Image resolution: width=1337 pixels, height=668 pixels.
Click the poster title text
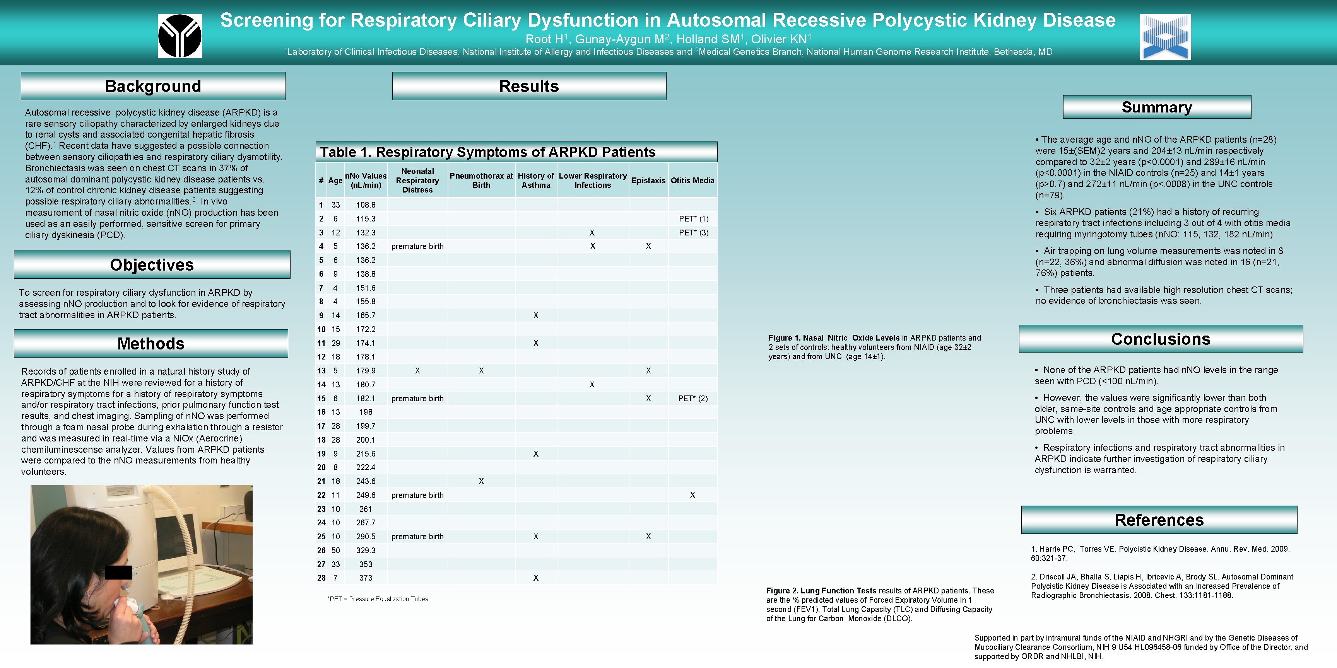667,20
